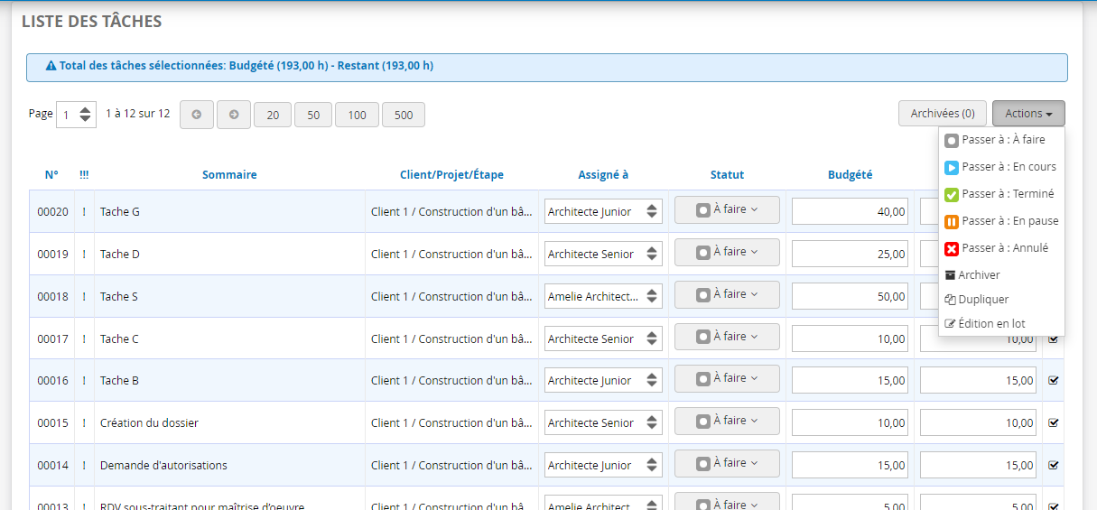Viewport: 1097px width, 510px height.
Task: Choose Passer à : En cours
Action: (1001, 167)
